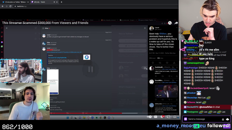Open Task View on the taskbar
The image size is (232, 130).
pos(76,118)
